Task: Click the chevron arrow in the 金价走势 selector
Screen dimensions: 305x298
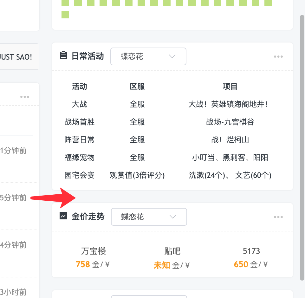Action: [172, 217]
